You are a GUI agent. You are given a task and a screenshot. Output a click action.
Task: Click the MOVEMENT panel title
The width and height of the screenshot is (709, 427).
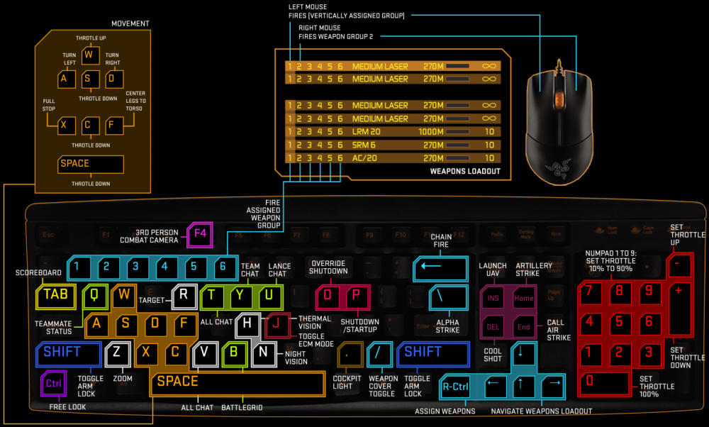[x=130, y=23]
